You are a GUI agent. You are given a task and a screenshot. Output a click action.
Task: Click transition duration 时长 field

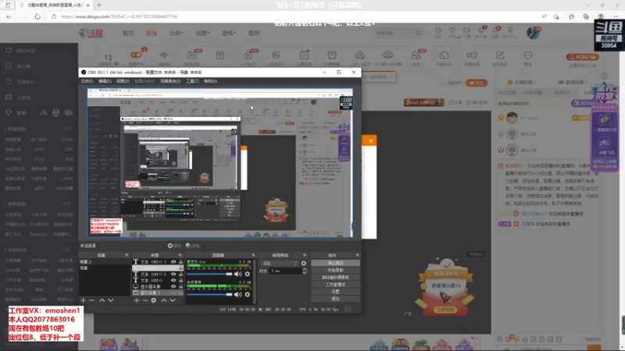coord(285,271)
